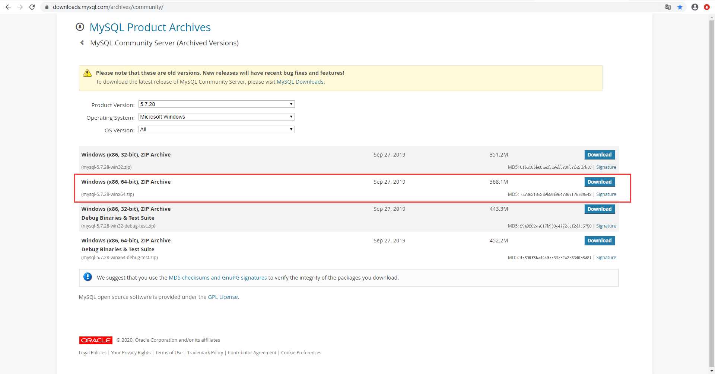Open MD5 checksums and GnuPG signatures link
This screenshot has height=374, width=715.
click(x=218, y=278)
